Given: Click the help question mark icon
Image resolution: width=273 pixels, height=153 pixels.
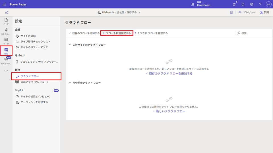Looking at the screenshot, I should click(x=260, y=4).
